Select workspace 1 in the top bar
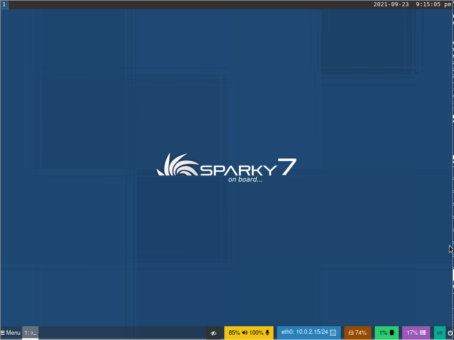454x340 pixels. (4, 4)
